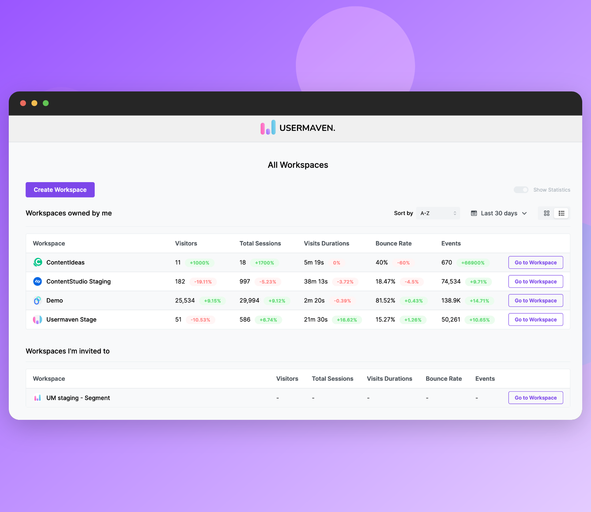This screenshot has width=591, height=512.
Task: Click the All Workspaces heading
Action: pyautogui.click(x=298, y=165)
